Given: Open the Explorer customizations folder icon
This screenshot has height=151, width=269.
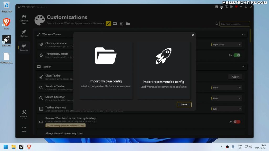Looking at the screenshot, I should pos(128,24).
